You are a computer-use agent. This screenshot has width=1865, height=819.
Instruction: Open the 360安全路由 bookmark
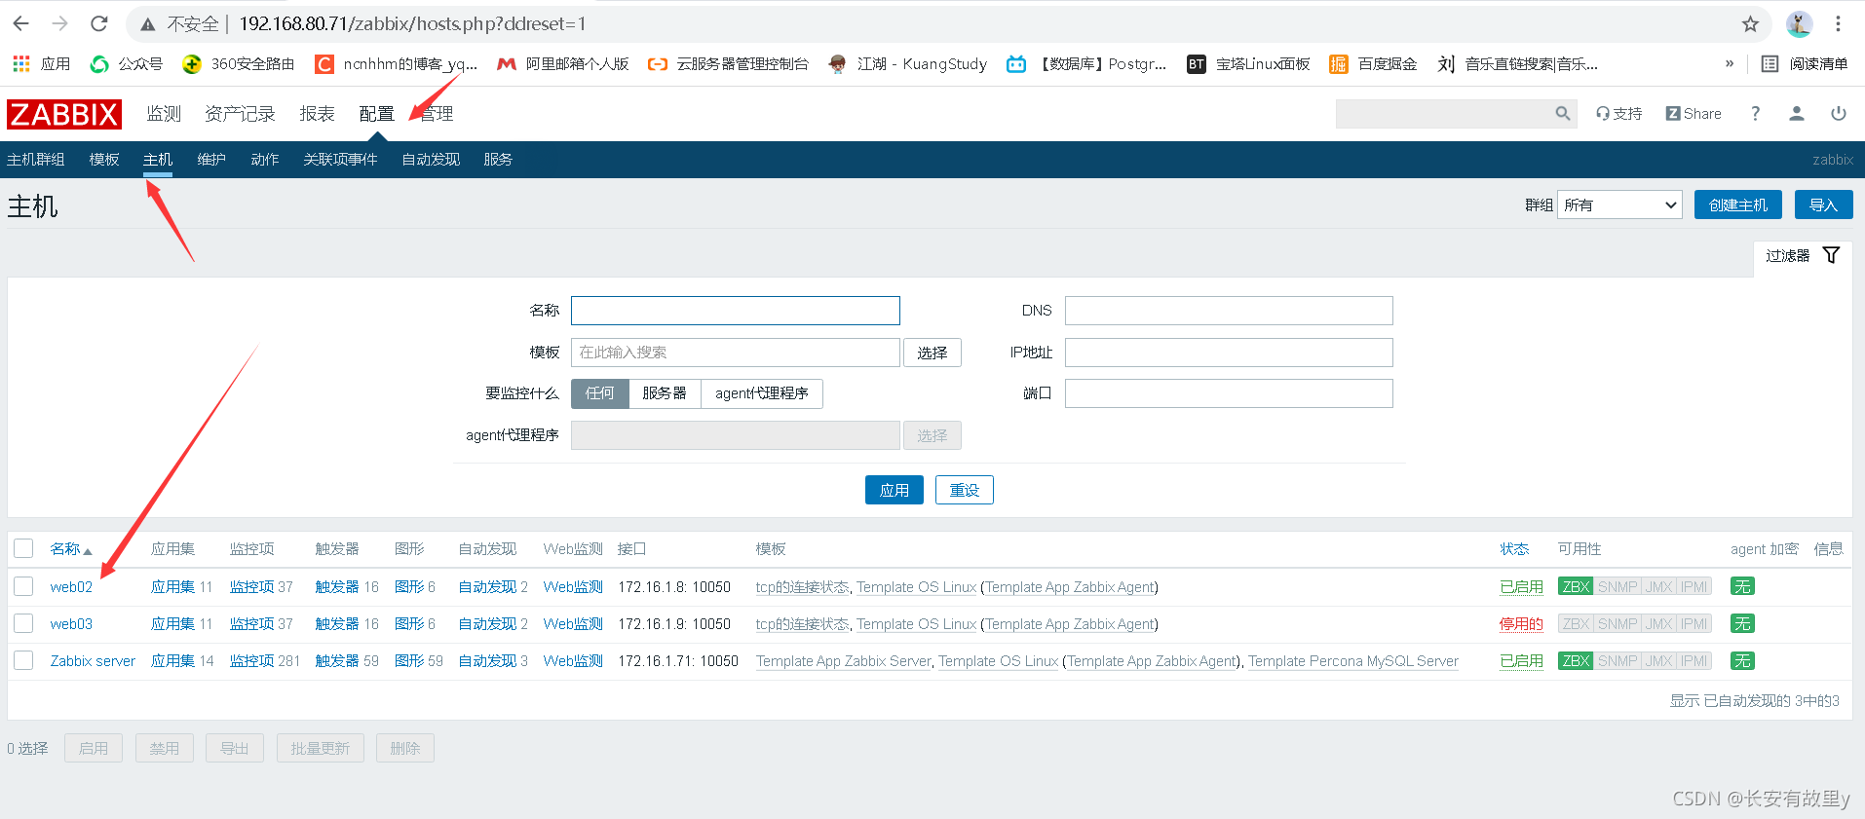(239, 63)
